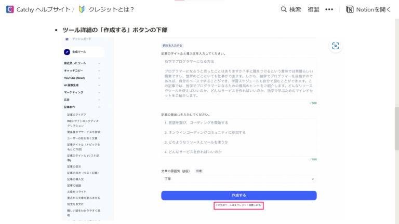399x224 pixels.
Task: Select 文章をリライト in the sidebar
Action: coord(77,191)
